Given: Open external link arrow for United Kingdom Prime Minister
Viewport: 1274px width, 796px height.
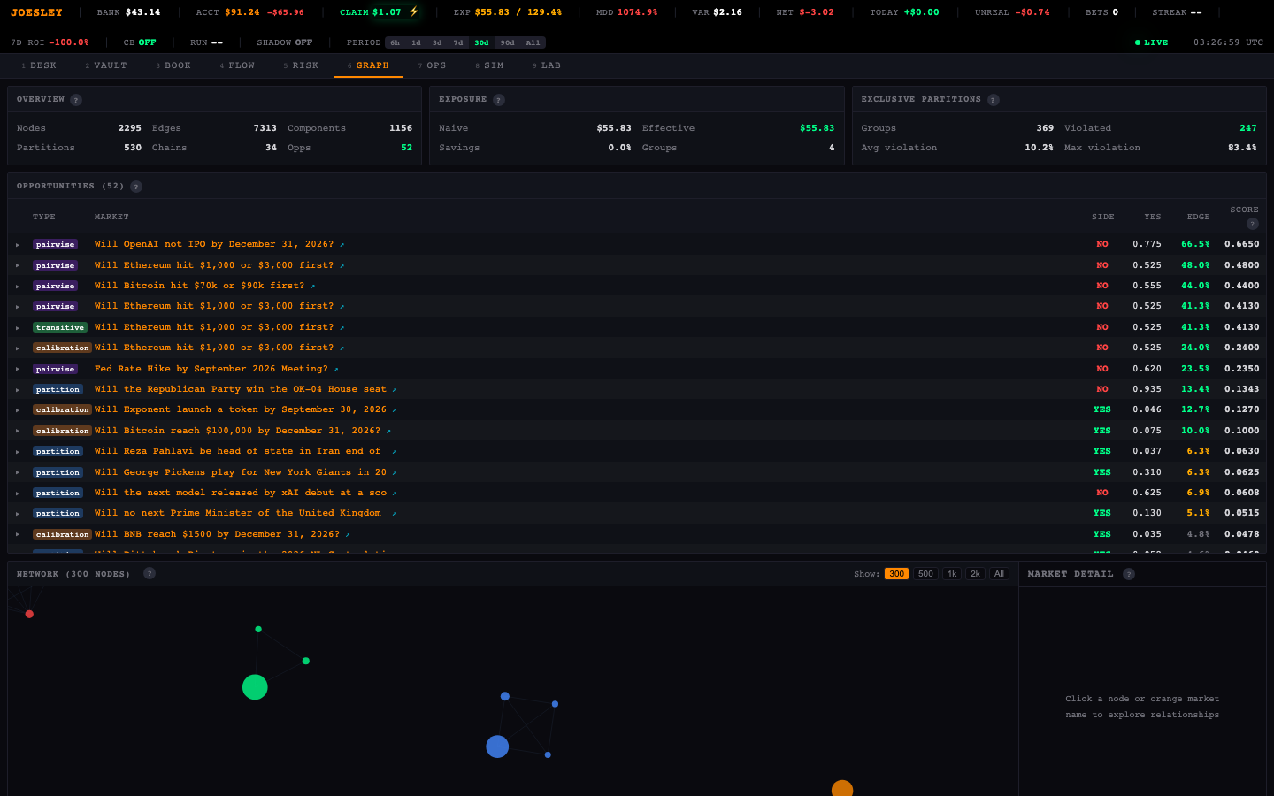Looking at the screenshot, I should coord(395,514).
